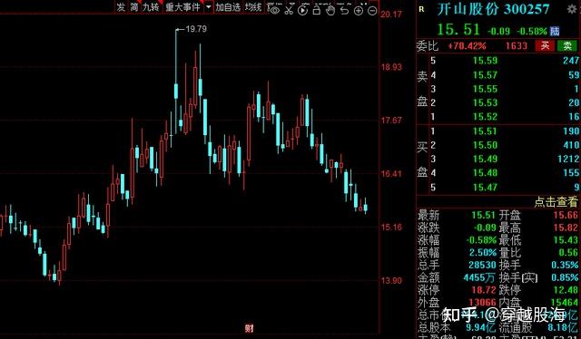The height and width of the screenshot is (339, 581).
Task: Click the red 财 marker on chart bottom
Action: [x=249, y=328]
